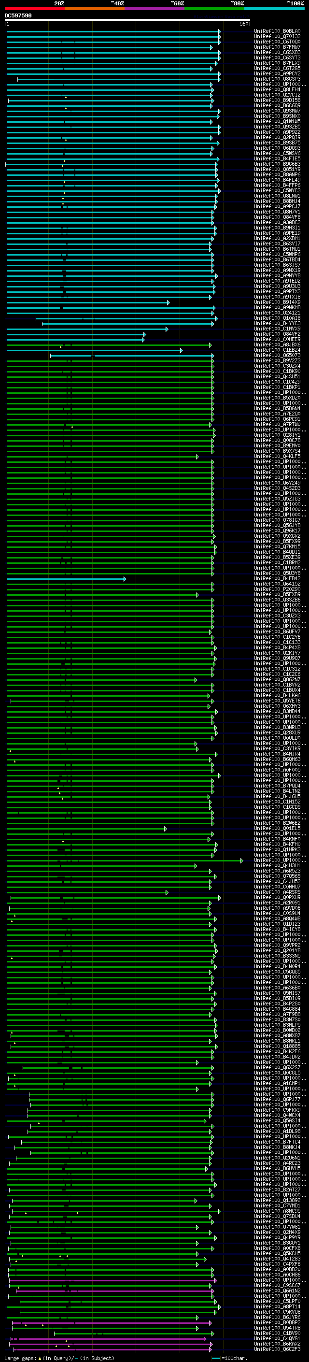Open hit UniRef100_P20290
The width and height of the screenshot is (309, 1362).
point(277,588)
